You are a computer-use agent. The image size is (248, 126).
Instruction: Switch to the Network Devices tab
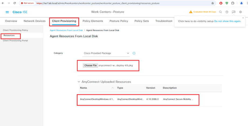[35, 21]
